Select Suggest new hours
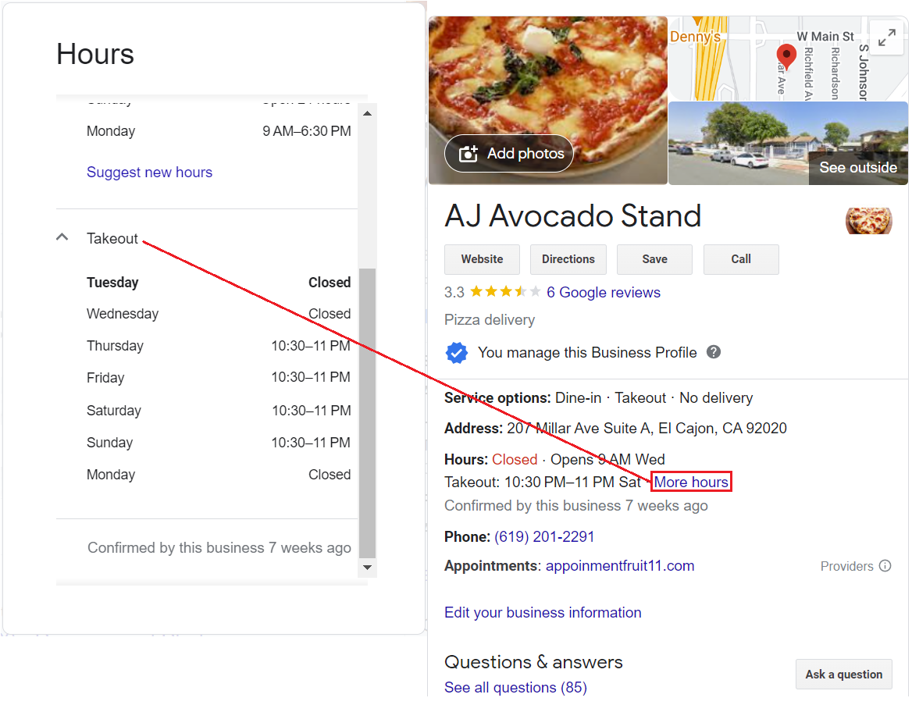The height and width of the screenshot is (705, 912). tap(149, 172)
